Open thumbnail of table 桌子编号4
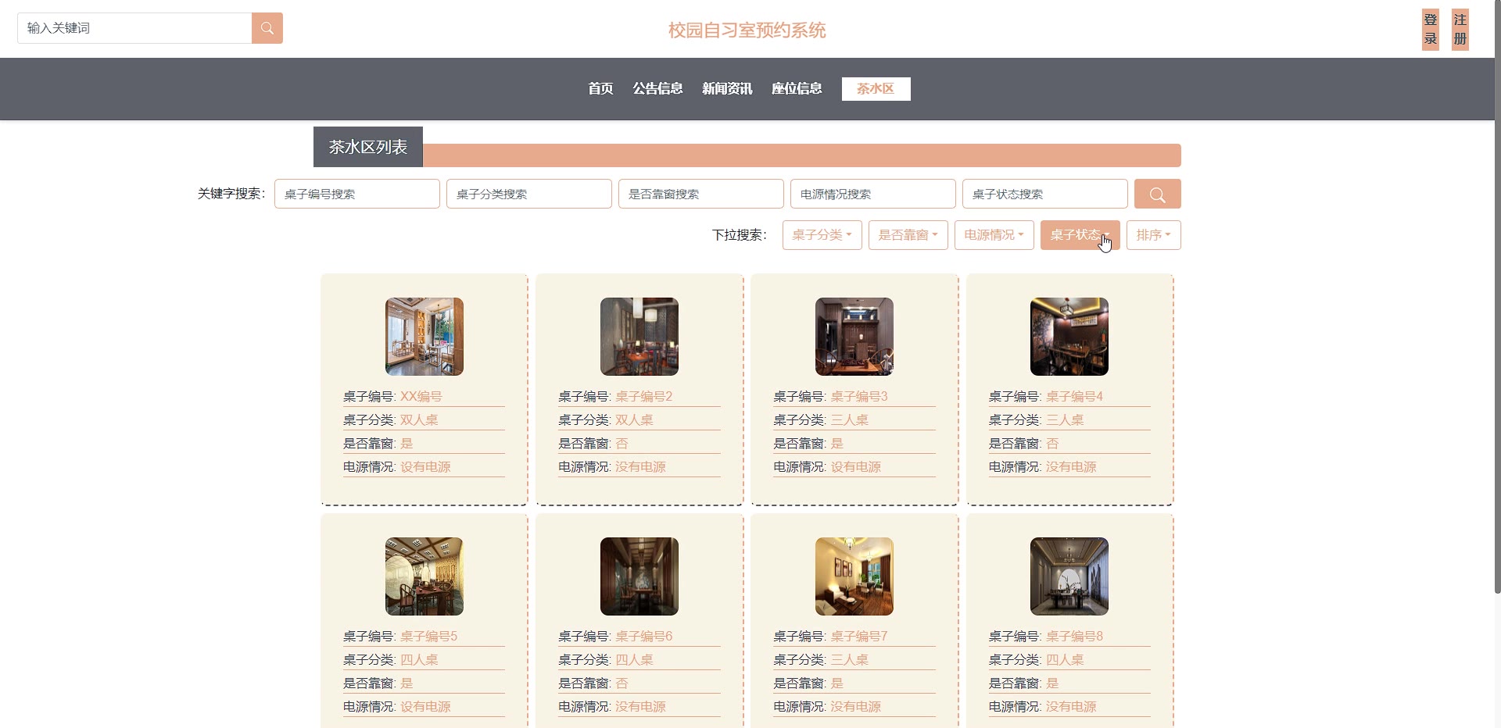The image size is (1501, 728). point(1069,337)
